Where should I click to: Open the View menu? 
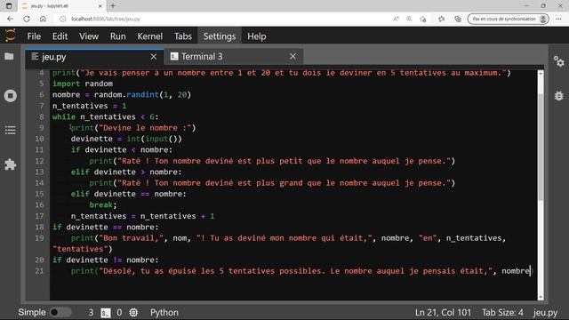point(89,36)
